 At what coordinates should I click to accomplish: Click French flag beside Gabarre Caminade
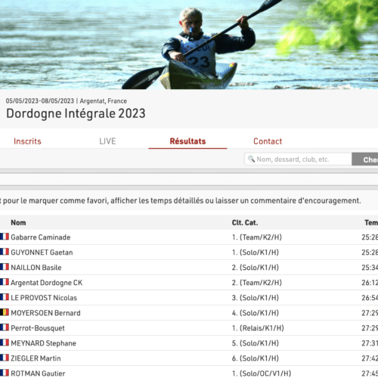click(5, 237)
